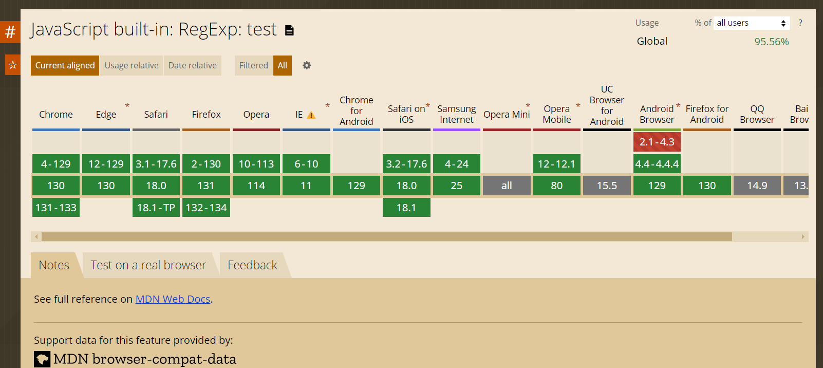This screenshot has width=823, height=368.
Task: Click Safari versions 3.1-17.6 cell
Action: pos(156,164)
